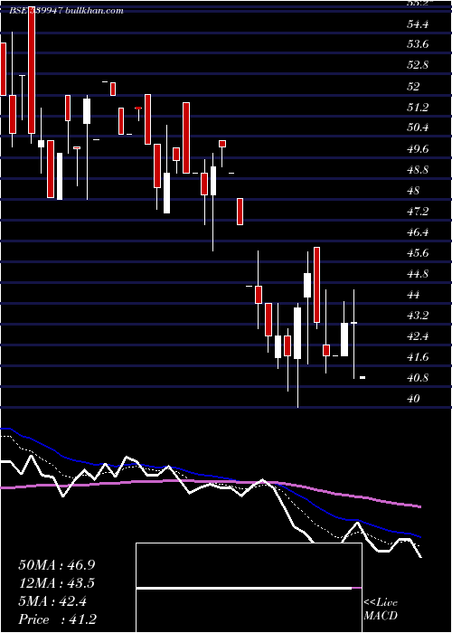The width and height of the screenshot is (452, 633).
Task: Click the 49.6 price axis label
Action: point(418,149)
